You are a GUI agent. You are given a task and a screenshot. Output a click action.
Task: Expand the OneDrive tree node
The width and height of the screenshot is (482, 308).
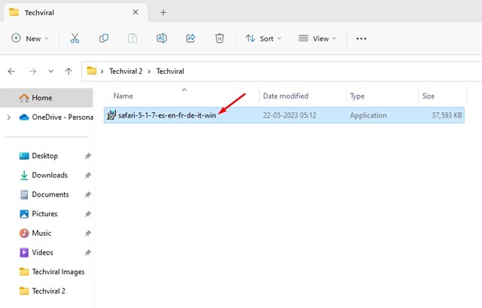coord(8,117)
